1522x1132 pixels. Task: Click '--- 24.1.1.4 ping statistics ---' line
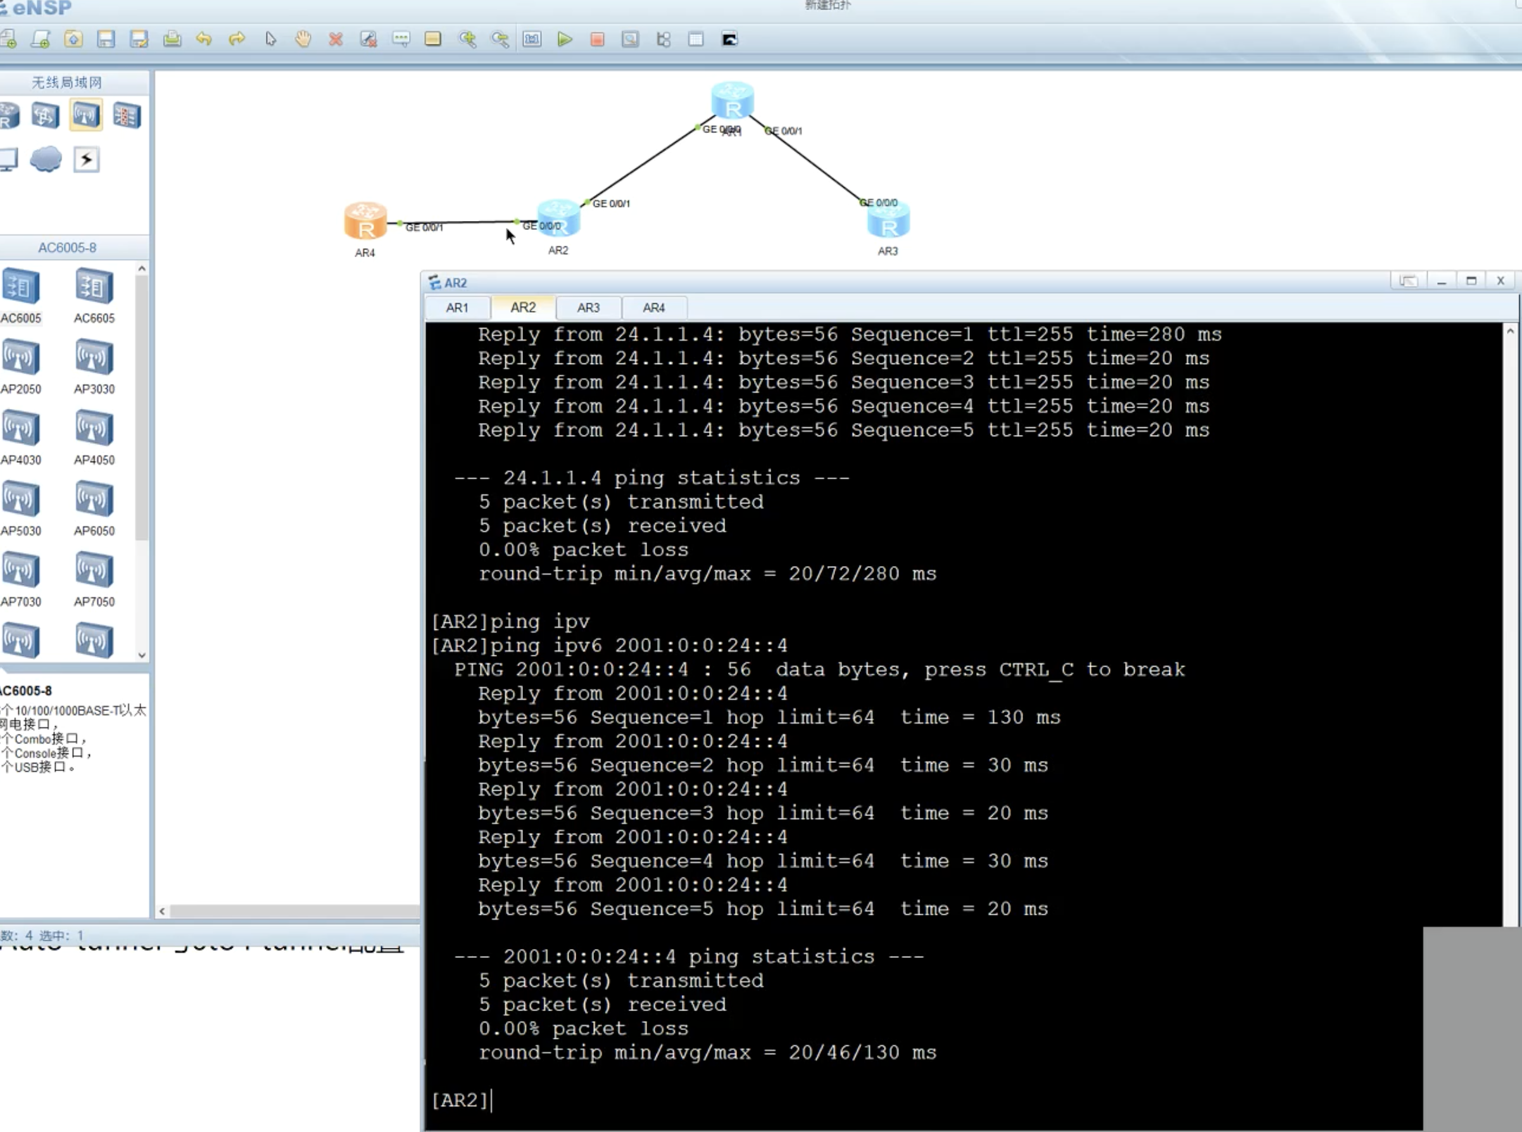pos(651,477)
